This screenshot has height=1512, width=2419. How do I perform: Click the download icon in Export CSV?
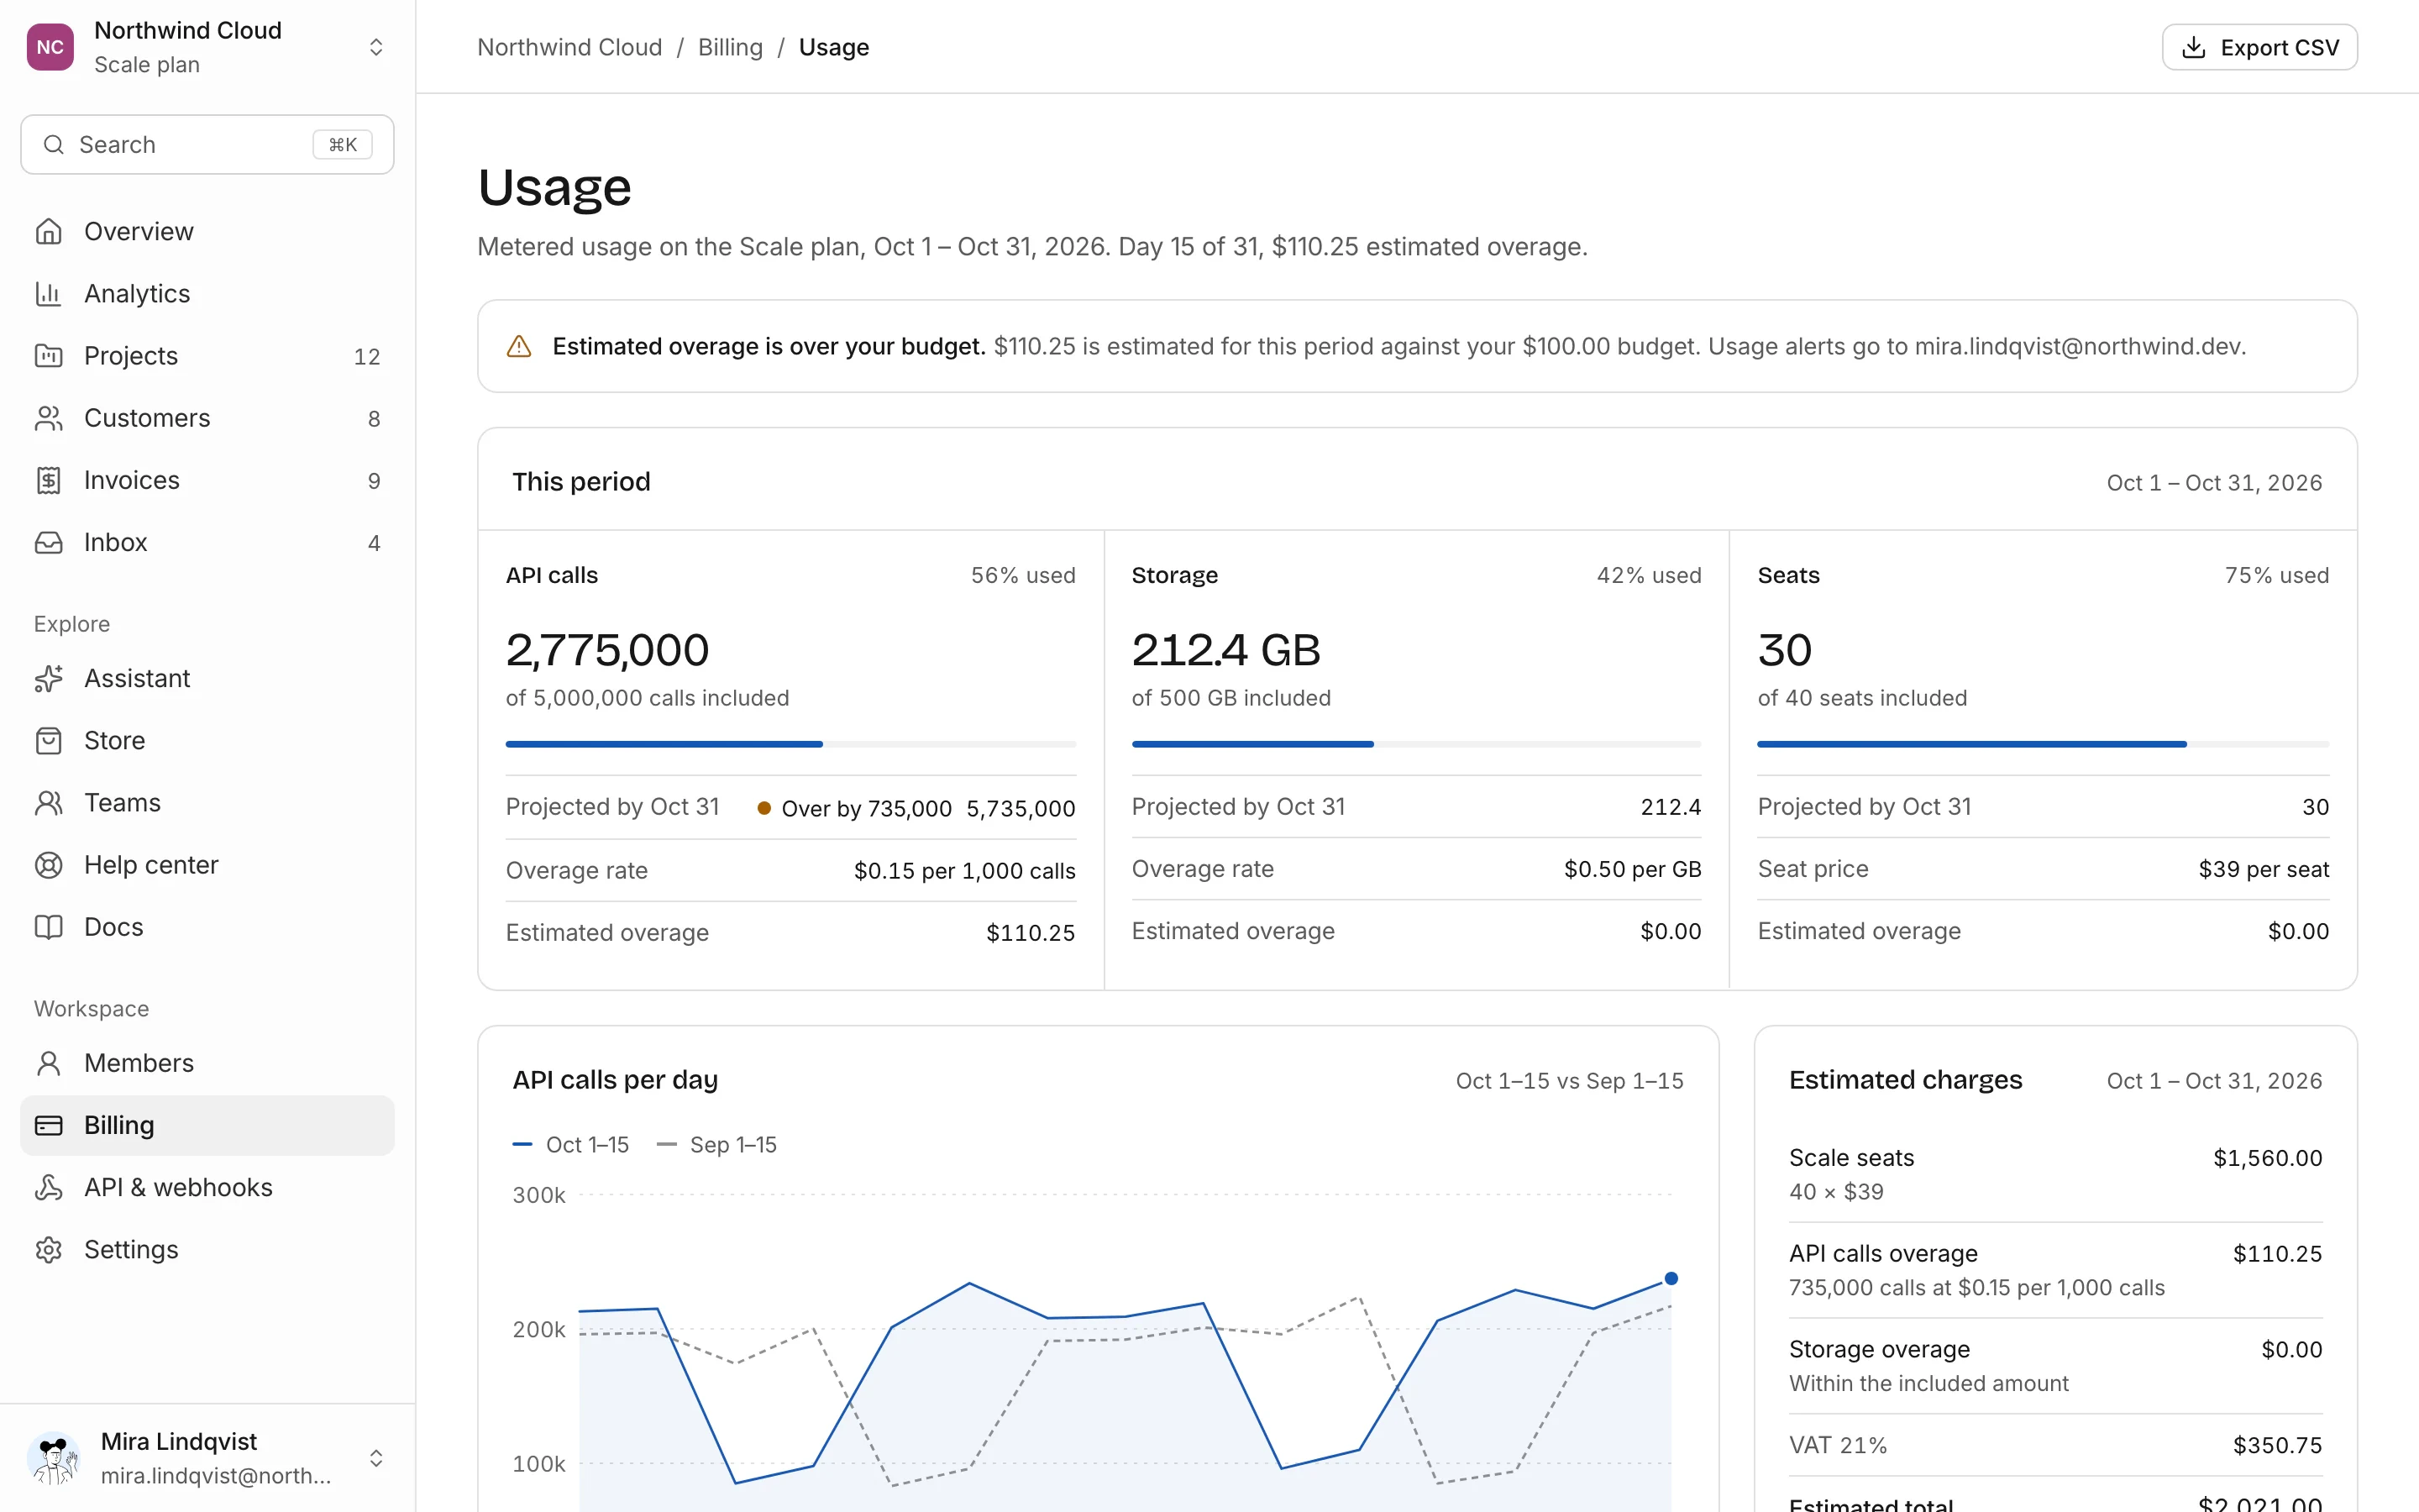2193,47
